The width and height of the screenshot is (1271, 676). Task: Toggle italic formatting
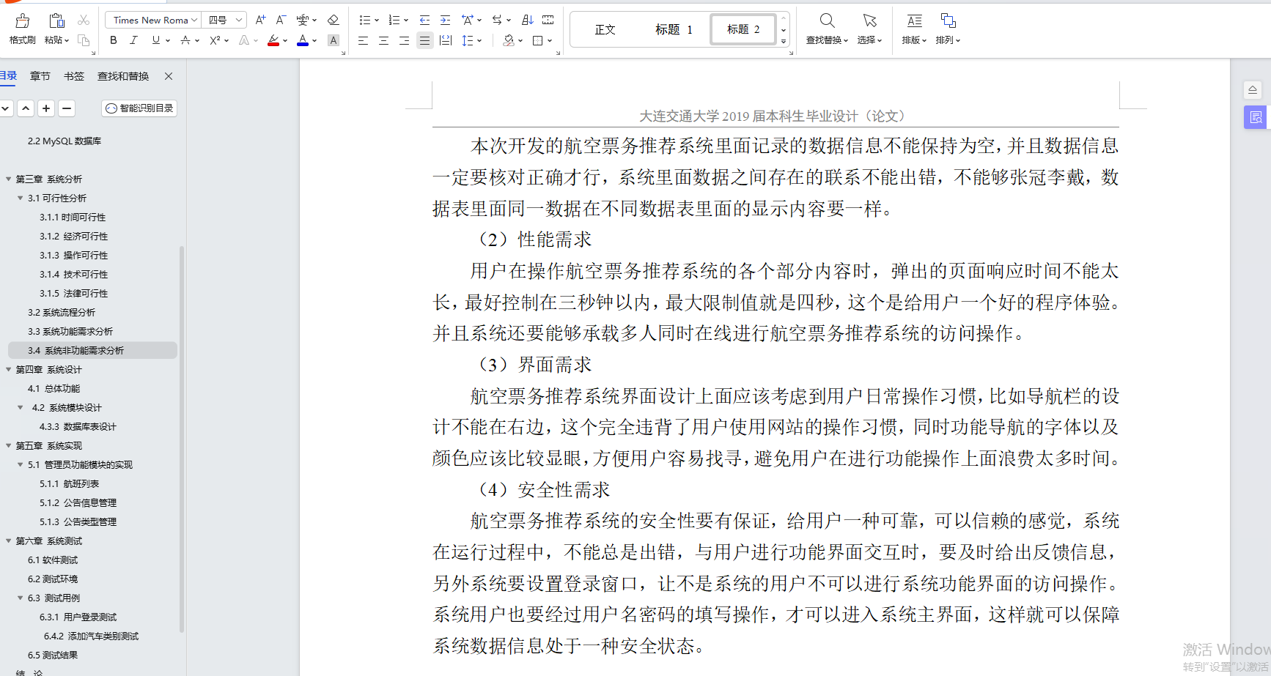133,40
